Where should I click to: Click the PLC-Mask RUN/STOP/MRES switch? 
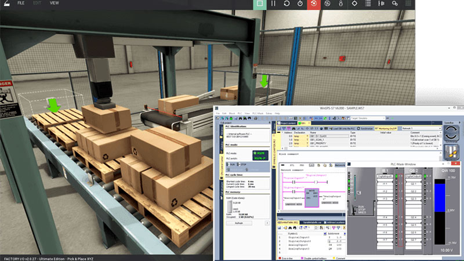tap(354, 209)
